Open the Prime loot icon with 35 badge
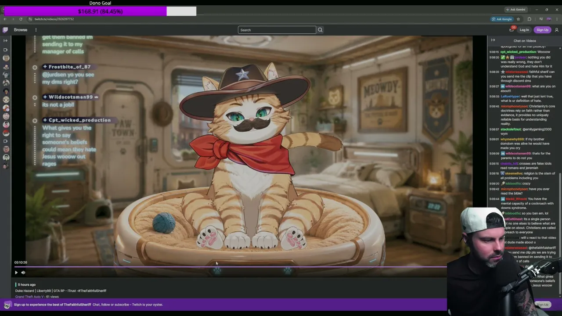This screenshot has width=562, height=316. tap(512, 29)
